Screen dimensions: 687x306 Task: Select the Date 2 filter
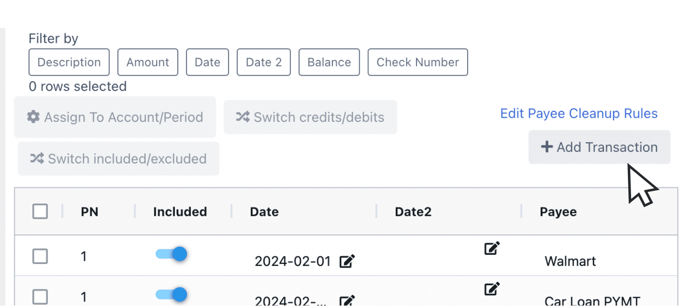(x=264, y=62)
